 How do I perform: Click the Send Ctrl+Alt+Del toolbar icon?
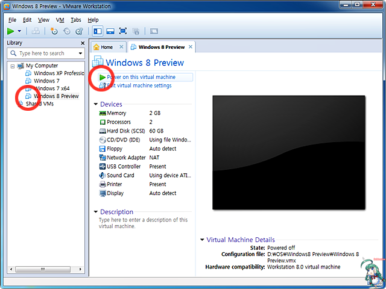[36, 31]
